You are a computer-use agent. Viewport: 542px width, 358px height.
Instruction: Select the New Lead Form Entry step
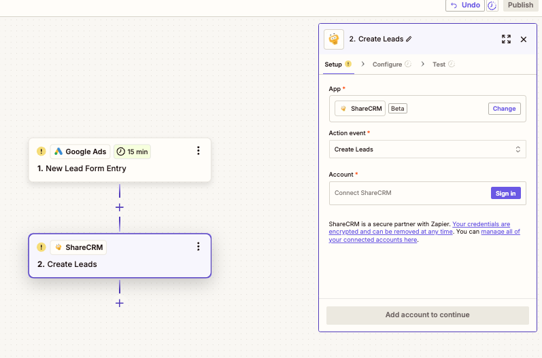pos(120,160)
